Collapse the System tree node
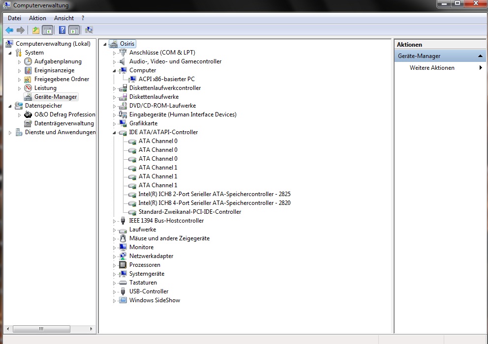488x344 pixels. (x=10, y=53)
